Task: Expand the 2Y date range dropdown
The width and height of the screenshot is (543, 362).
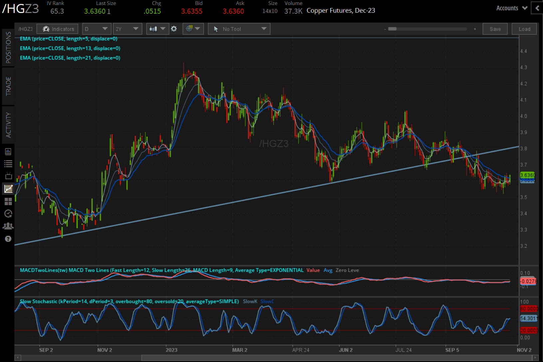Action: (x=127, y=29)
